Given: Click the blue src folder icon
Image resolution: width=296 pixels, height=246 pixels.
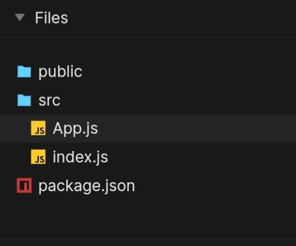Looking at the screenshot, I should pos(24,100).
